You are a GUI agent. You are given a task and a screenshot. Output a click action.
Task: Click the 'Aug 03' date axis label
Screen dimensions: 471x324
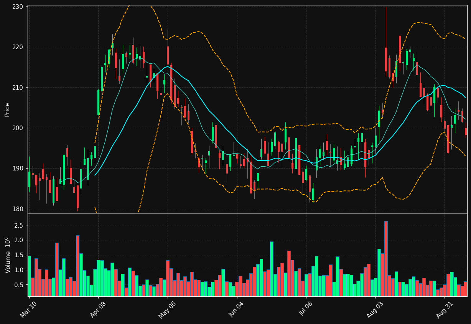point(375,309)
